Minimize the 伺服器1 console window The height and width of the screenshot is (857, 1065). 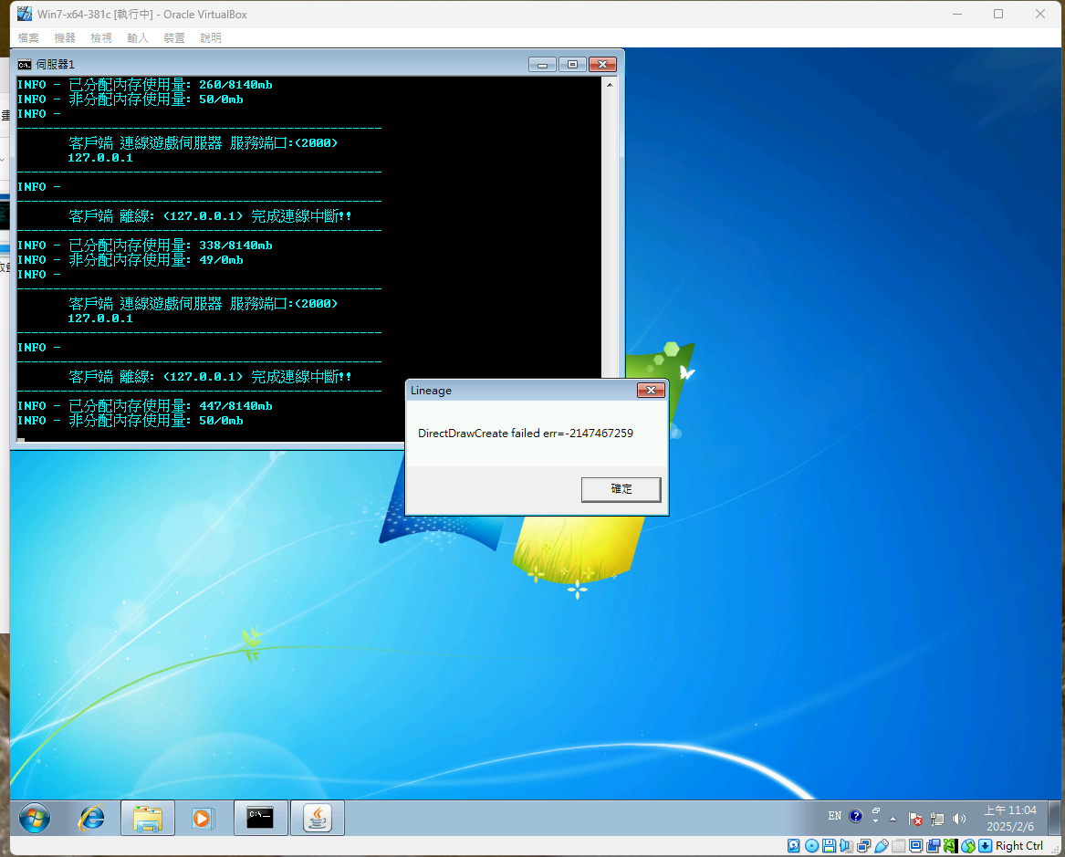point(542,65)
